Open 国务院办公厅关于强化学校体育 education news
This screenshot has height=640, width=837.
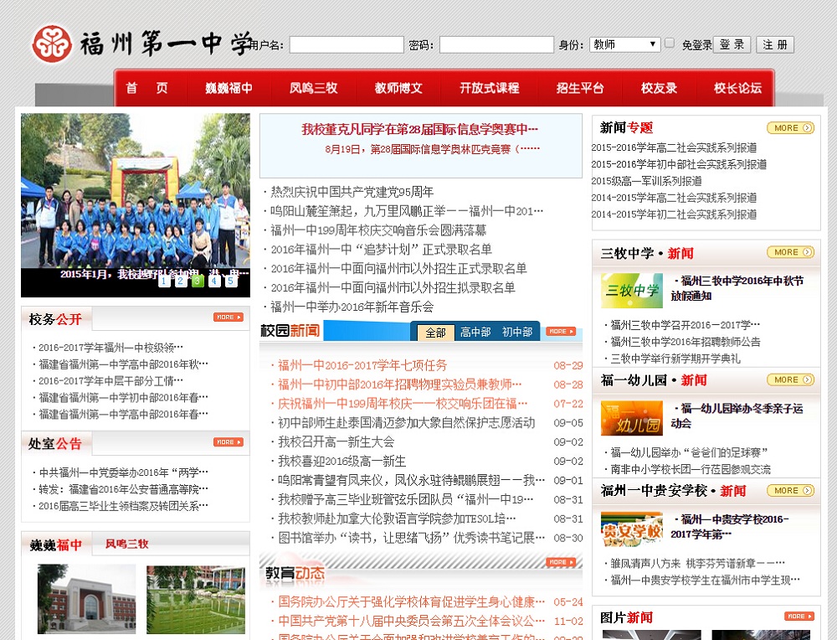(x=411, y=602)
